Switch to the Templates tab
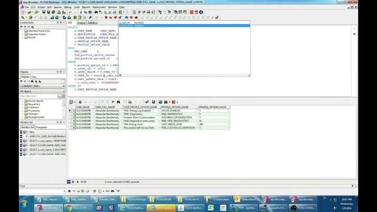 (x=42, y=127)
